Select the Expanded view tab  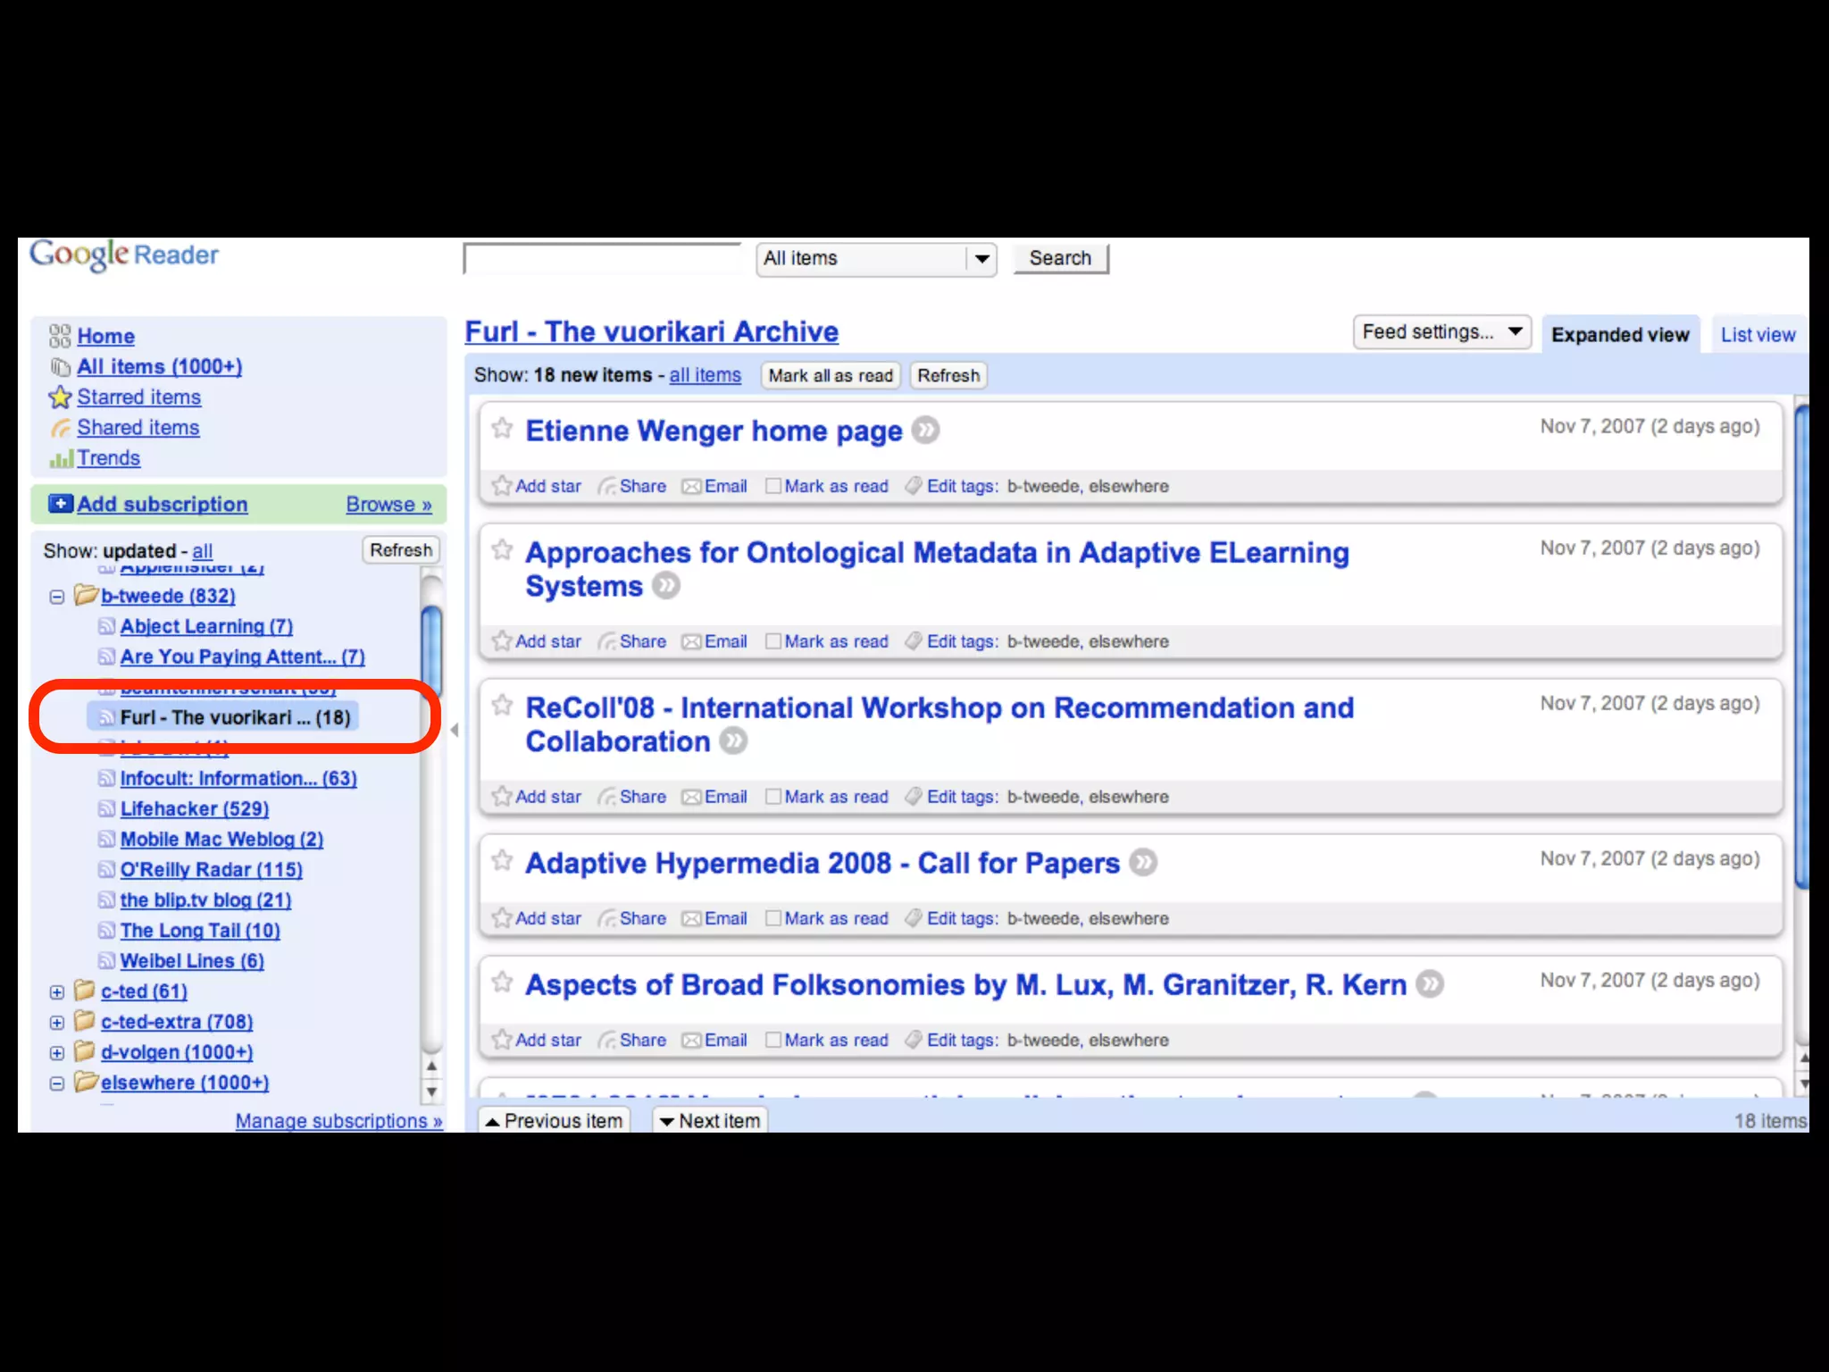pyautogui.click(x=1619, y=335)
